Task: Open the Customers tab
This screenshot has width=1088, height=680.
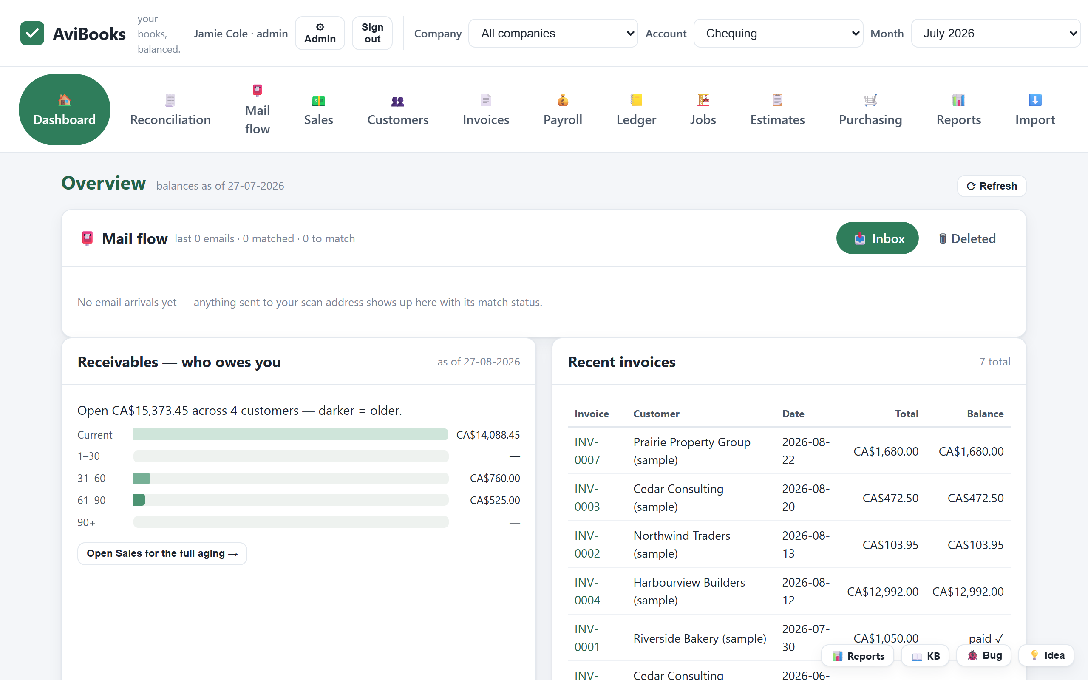Action: click(397, 110)
